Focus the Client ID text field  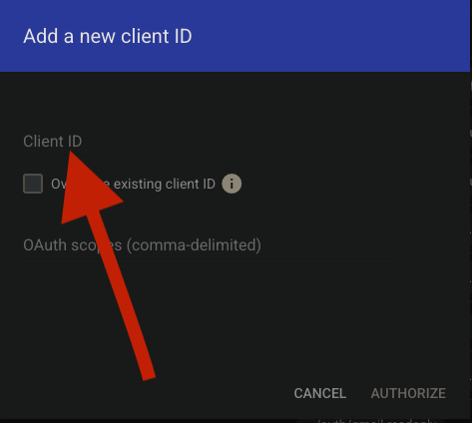click(235, 142)
